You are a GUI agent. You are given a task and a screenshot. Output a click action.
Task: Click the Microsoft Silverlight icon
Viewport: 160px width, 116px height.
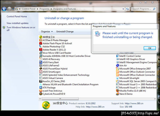coord(118,78)
